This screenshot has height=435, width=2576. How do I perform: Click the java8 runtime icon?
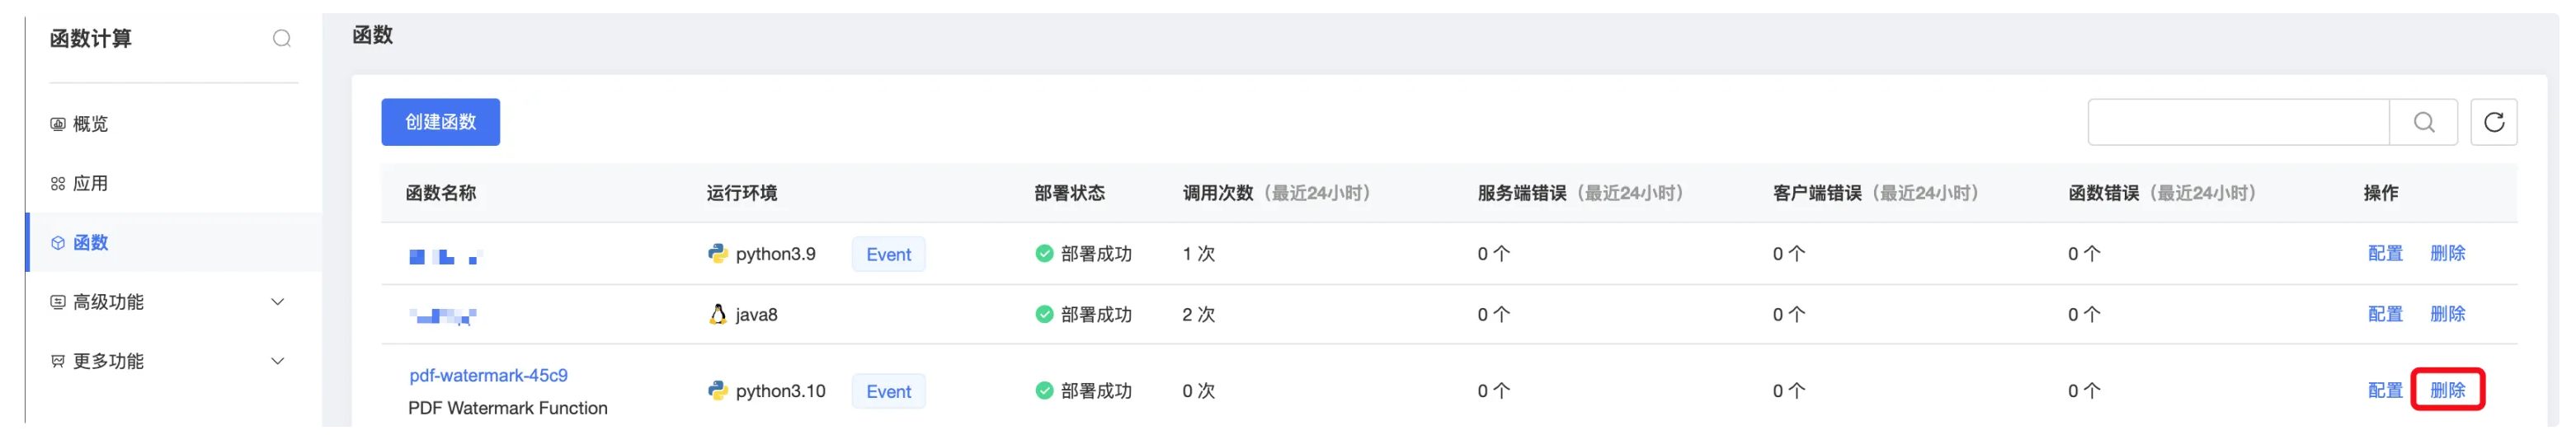pos(717,314)
